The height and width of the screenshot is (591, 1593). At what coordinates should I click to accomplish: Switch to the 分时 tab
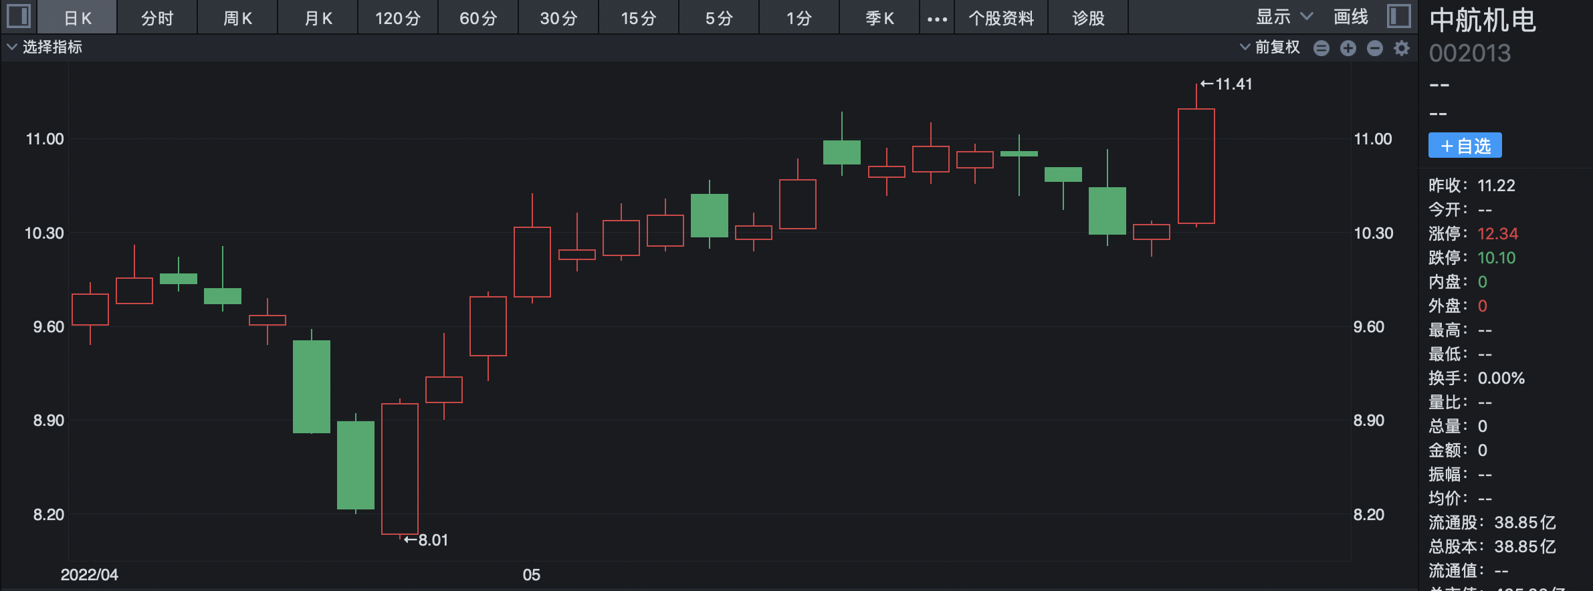pyautogui.click(x=157, y=18)
